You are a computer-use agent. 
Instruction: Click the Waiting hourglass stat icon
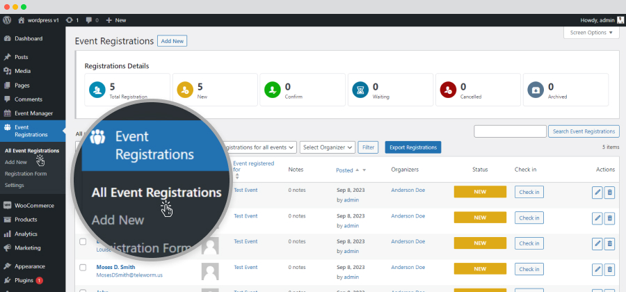tap(360, 90)
